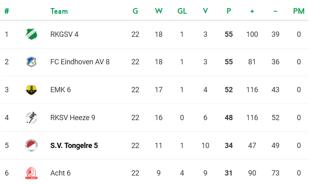Sort by the GL draws column header
The image size is (311, 184).
pyautogui.click(x=182, y=11)
